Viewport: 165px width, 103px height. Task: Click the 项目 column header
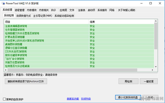pyautogui.click(x=46, y=22)
